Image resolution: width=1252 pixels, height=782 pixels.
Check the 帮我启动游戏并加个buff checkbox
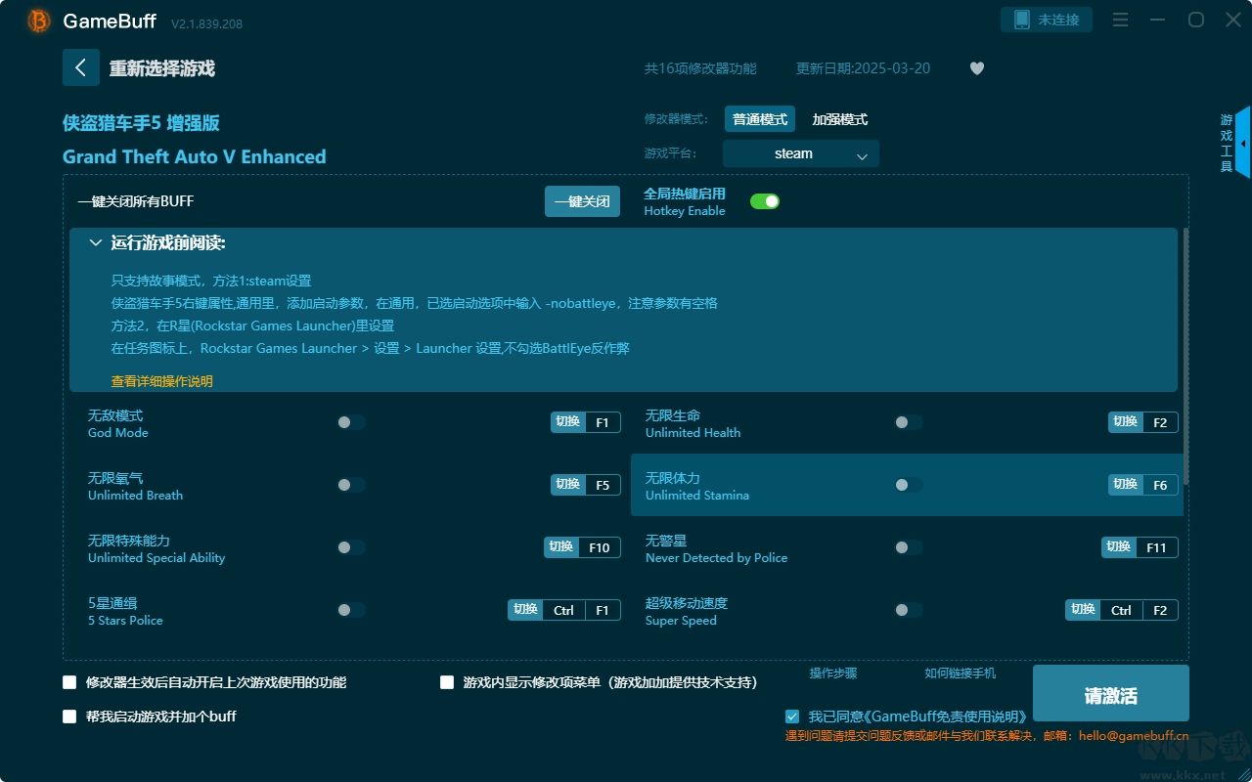point(68,717)
